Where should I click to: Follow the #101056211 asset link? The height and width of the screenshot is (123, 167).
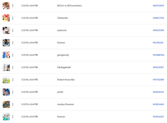tap(158, 117)
